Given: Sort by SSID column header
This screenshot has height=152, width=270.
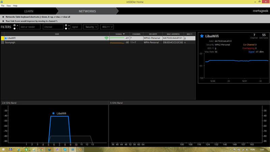Looking at the screenshot, I should tap(57, 34).
